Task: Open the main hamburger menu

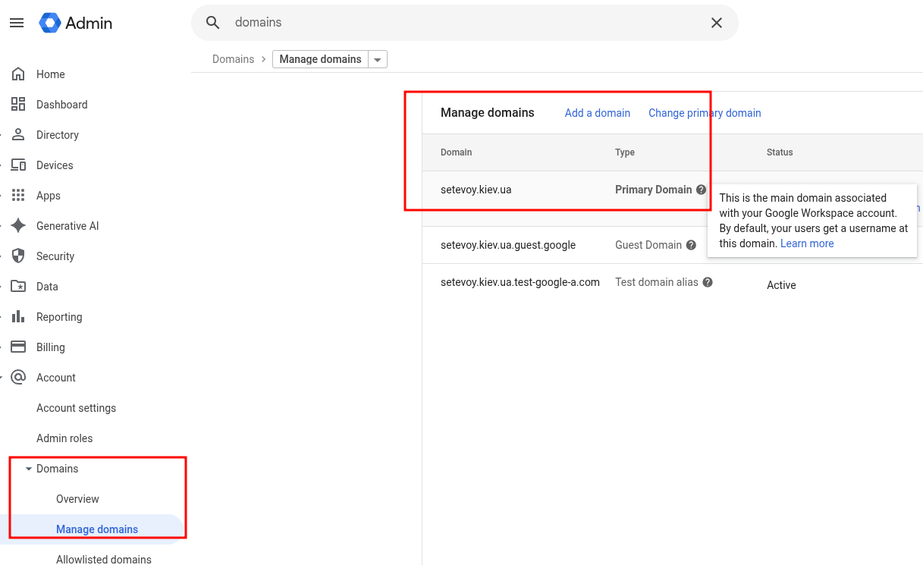Action: (x=17, y=23)
